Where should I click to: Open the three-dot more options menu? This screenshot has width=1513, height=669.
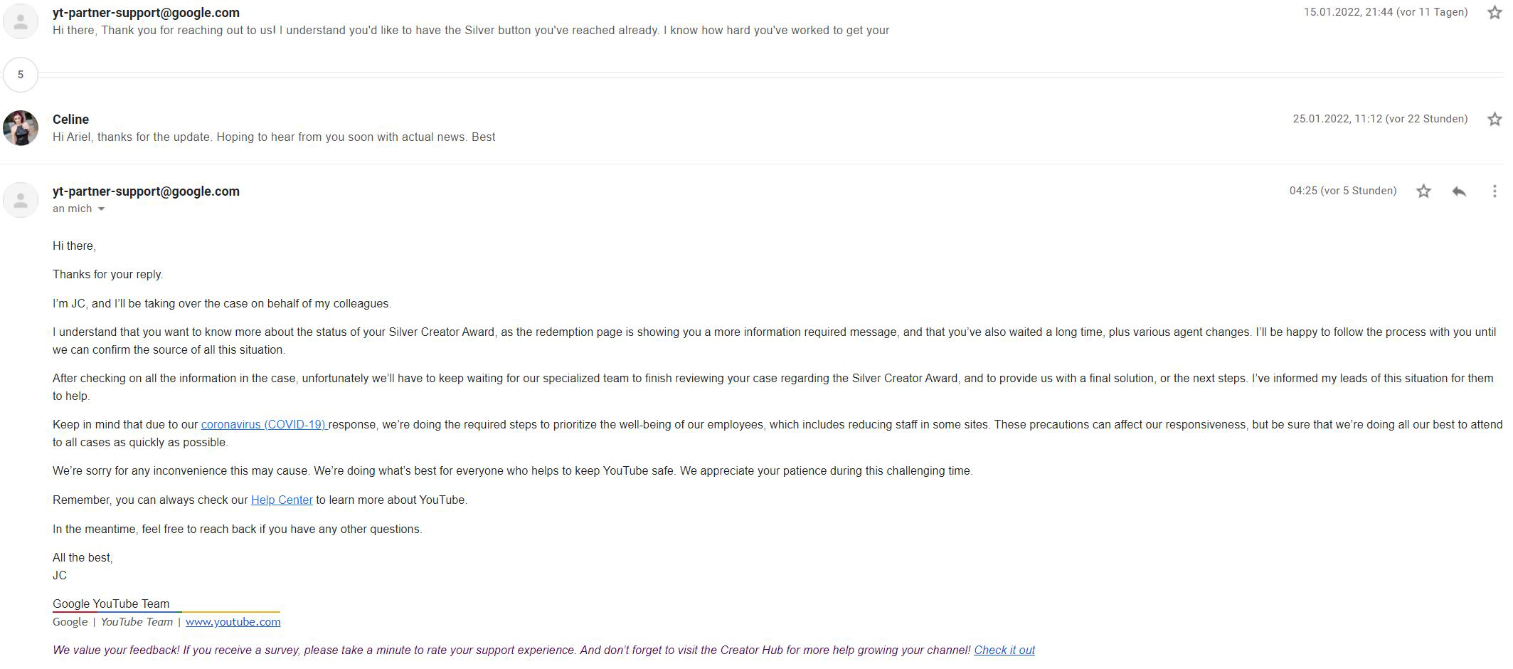point(1495,191)
